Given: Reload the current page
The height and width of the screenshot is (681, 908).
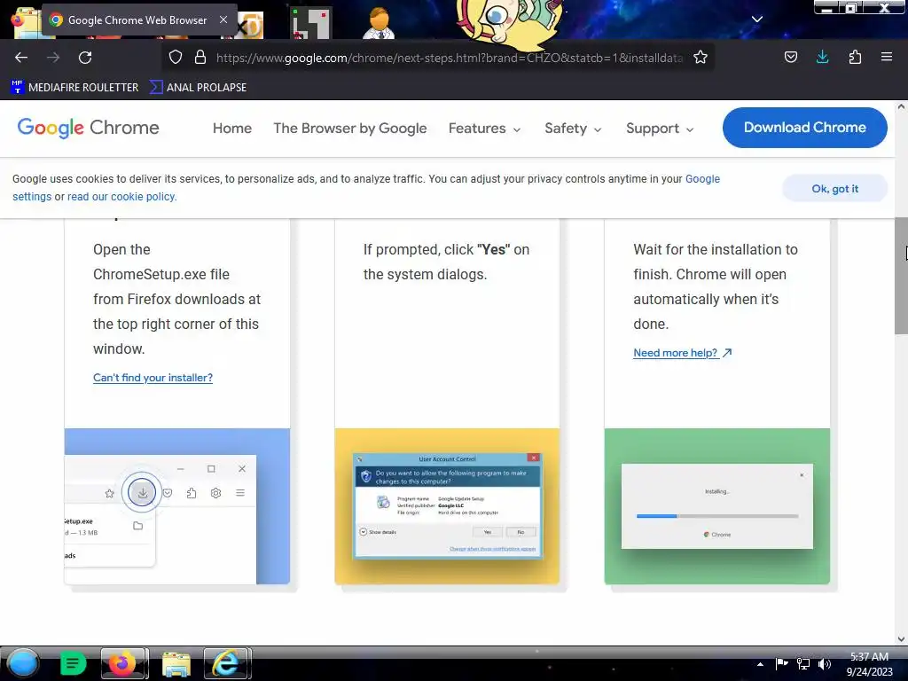Looking at the screenshot, I should pyautogui.click(x=85, y=58).
